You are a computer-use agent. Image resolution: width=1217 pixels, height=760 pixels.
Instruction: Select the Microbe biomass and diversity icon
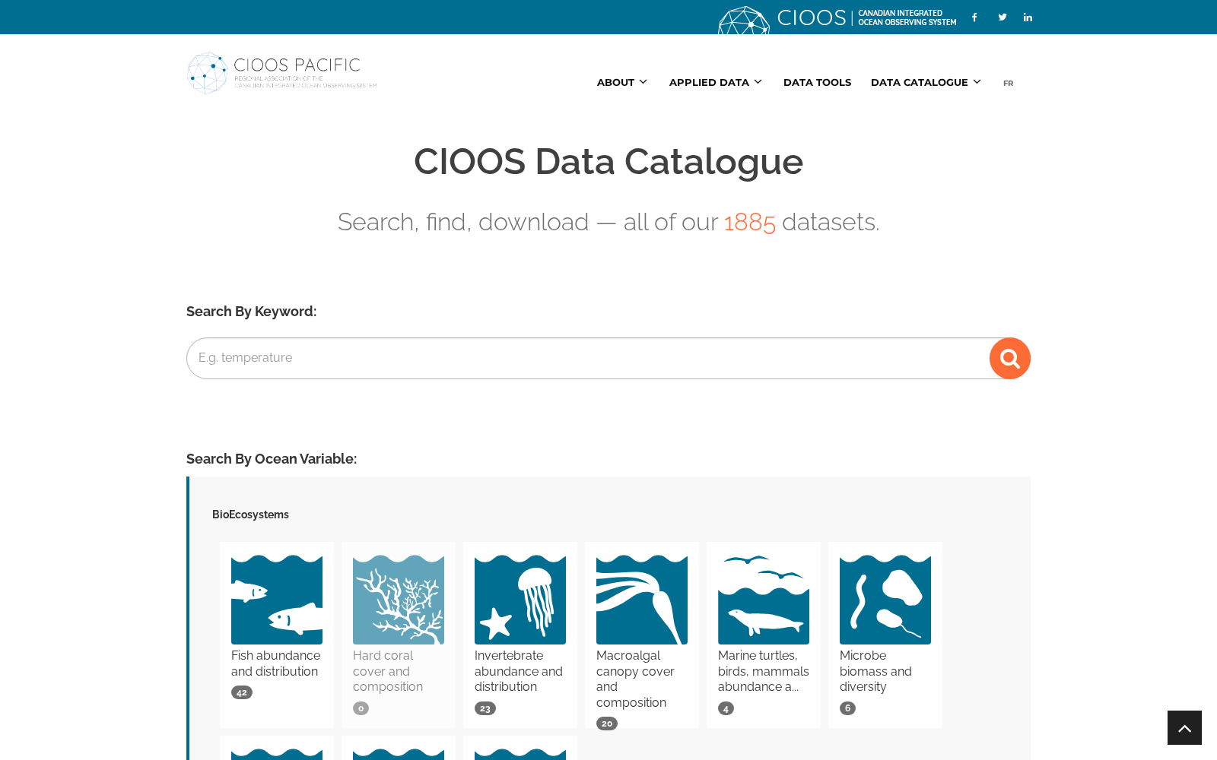[885, 600]
